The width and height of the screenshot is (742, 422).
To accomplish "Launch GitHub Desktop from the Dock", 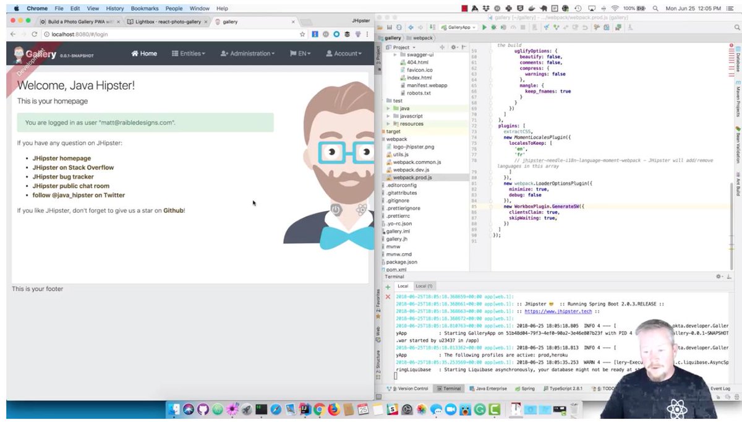I will 203,410.
